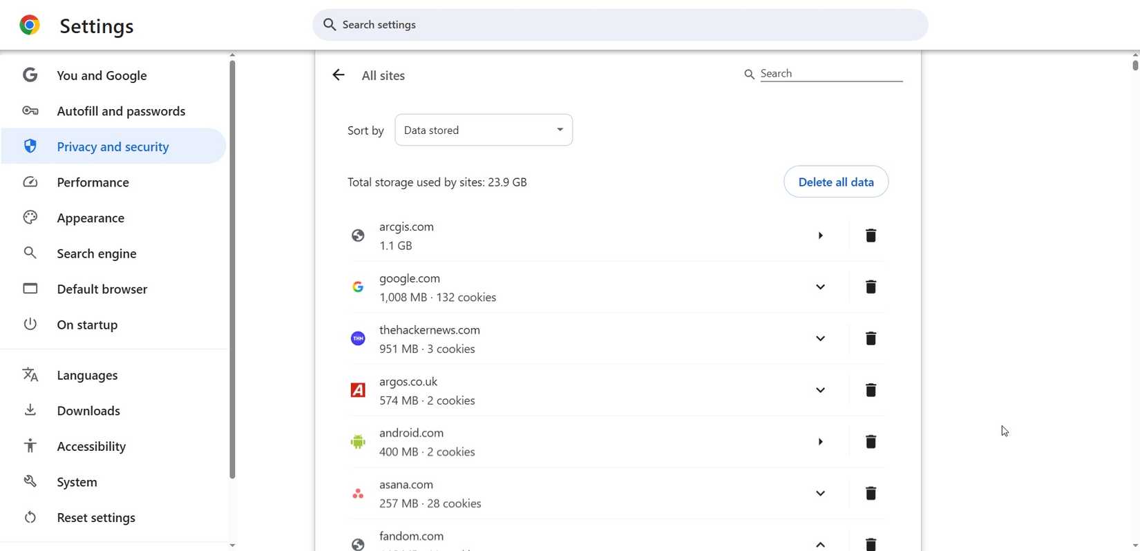The image size is (1140, 551).
Task: Click trash icon for asana.com
Action: click(x=871, y=494)
